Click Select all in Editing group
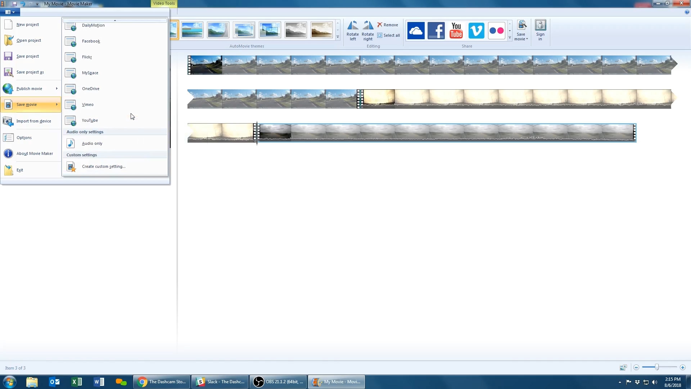Image resolution: width=691 pixels, height=389 pixels. point(388,35)
